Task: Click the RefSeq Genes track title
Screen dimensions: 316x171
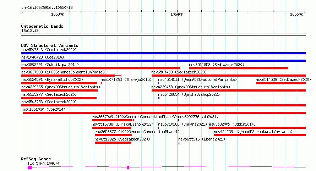Action: point(36,159)
